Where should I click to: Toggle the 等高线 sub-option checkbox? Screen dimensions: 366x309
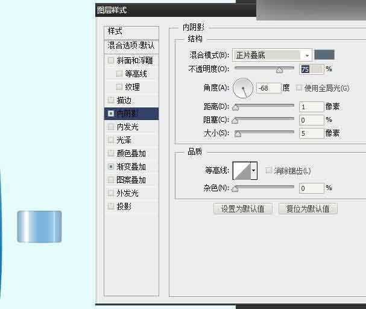point(119,74)
